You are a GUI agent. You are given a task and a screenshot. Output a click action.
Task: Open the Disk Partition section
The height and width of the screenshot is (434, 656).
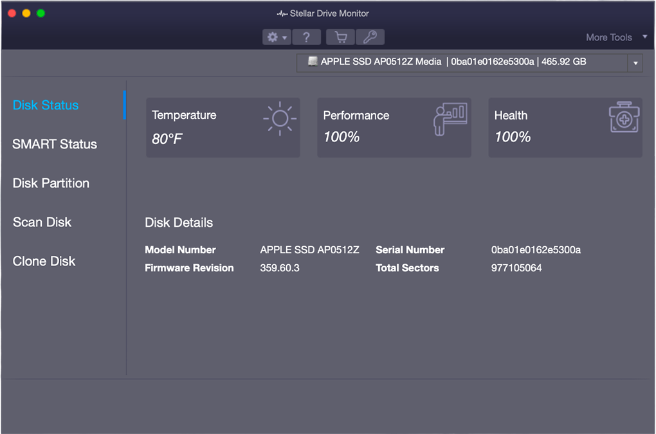click(x=51, y=183)
